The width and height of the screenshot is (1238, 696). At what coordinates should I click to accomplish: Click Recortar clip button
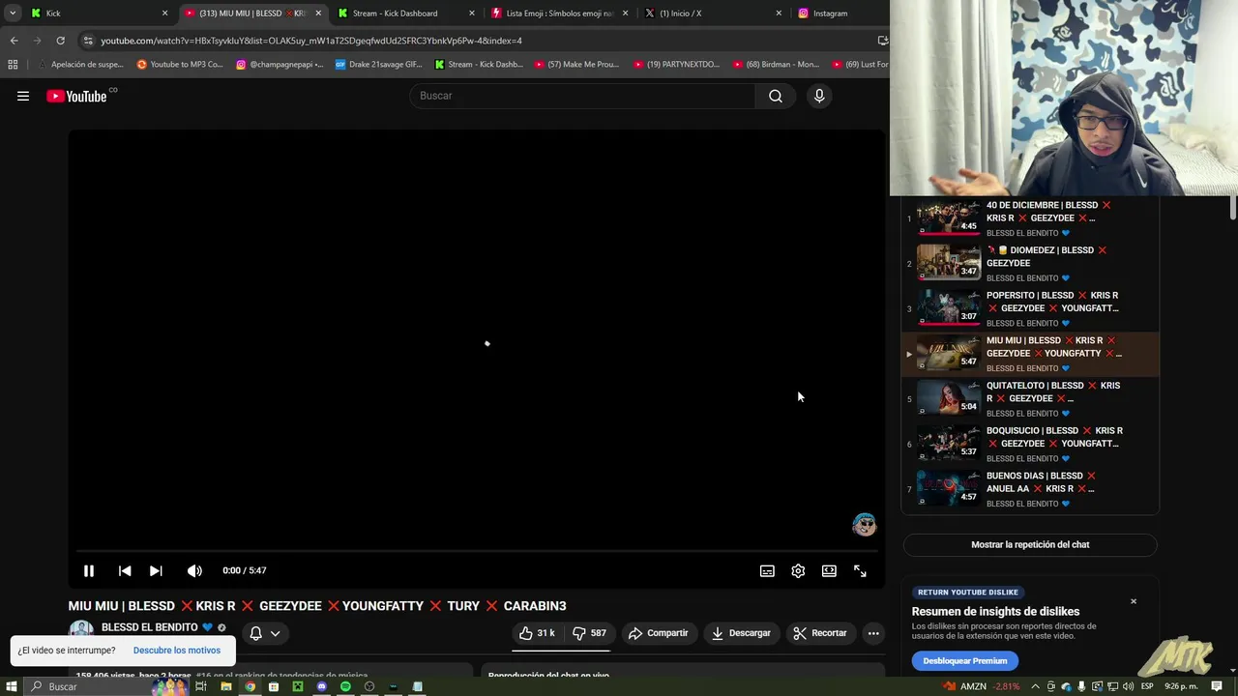(820, 633)
